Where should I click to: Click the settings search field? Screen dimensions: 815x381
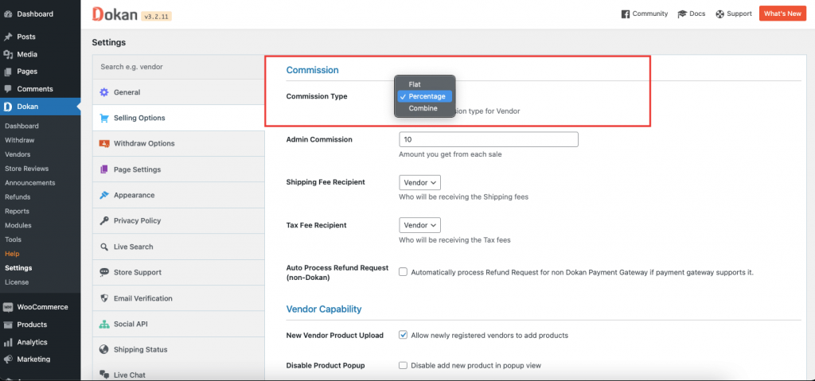[x=178, y=67]
